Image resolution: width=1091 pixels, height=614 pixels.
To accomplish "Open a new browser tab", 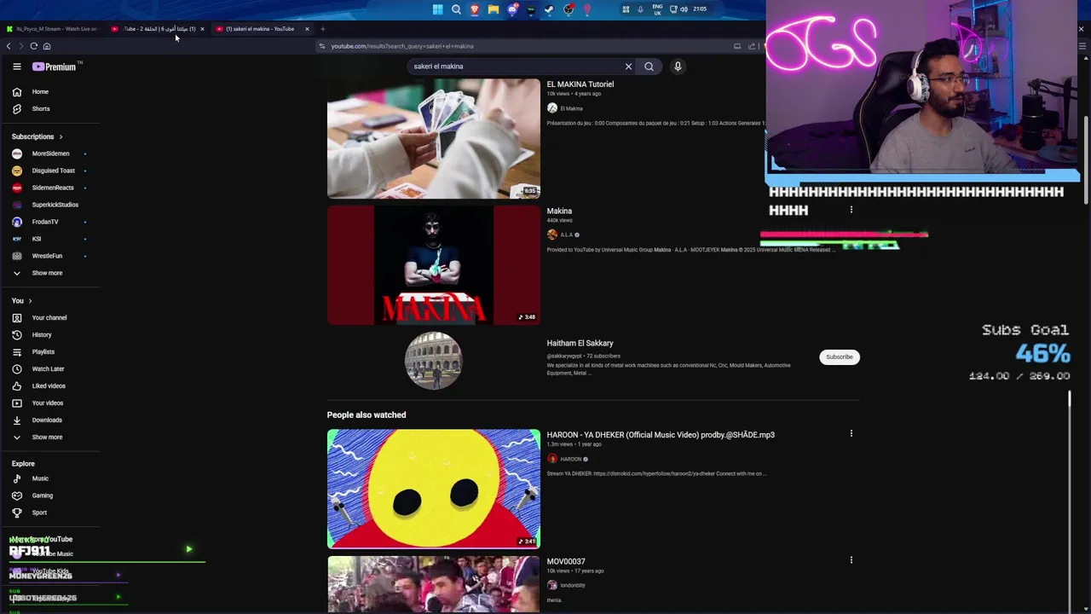I will click(x=322, y=29).
